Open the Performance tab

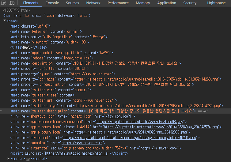(x=118, y=3)
